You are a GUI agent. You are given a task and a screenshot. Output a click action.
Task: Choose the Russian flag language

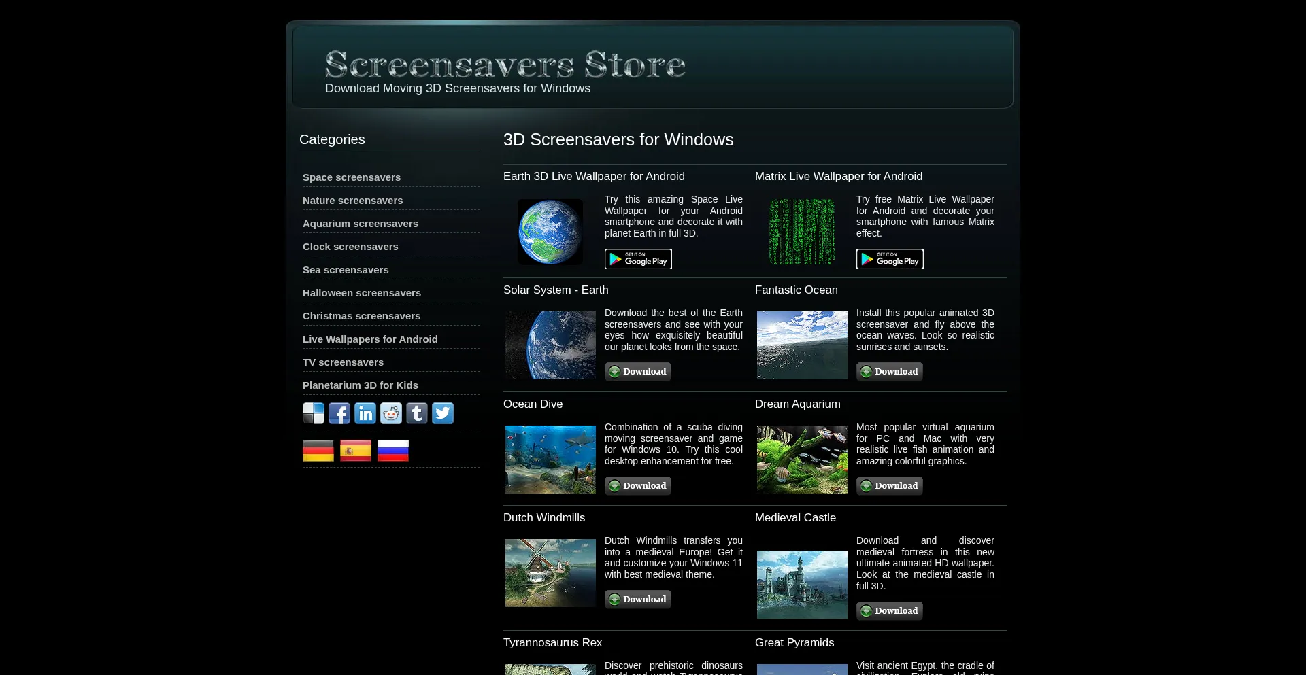(393, 451)
